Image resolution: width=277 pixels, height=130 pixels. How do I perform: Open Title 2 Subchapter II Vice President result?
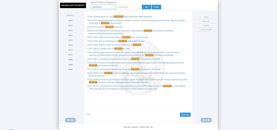tap(119, 17)
